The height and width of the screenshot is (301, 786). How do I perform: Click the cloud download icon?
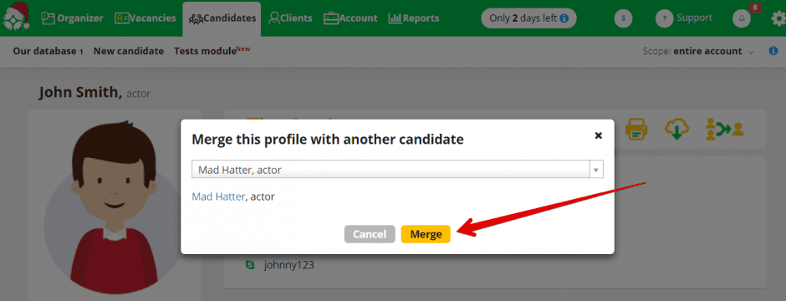click(x=676, y=130)
